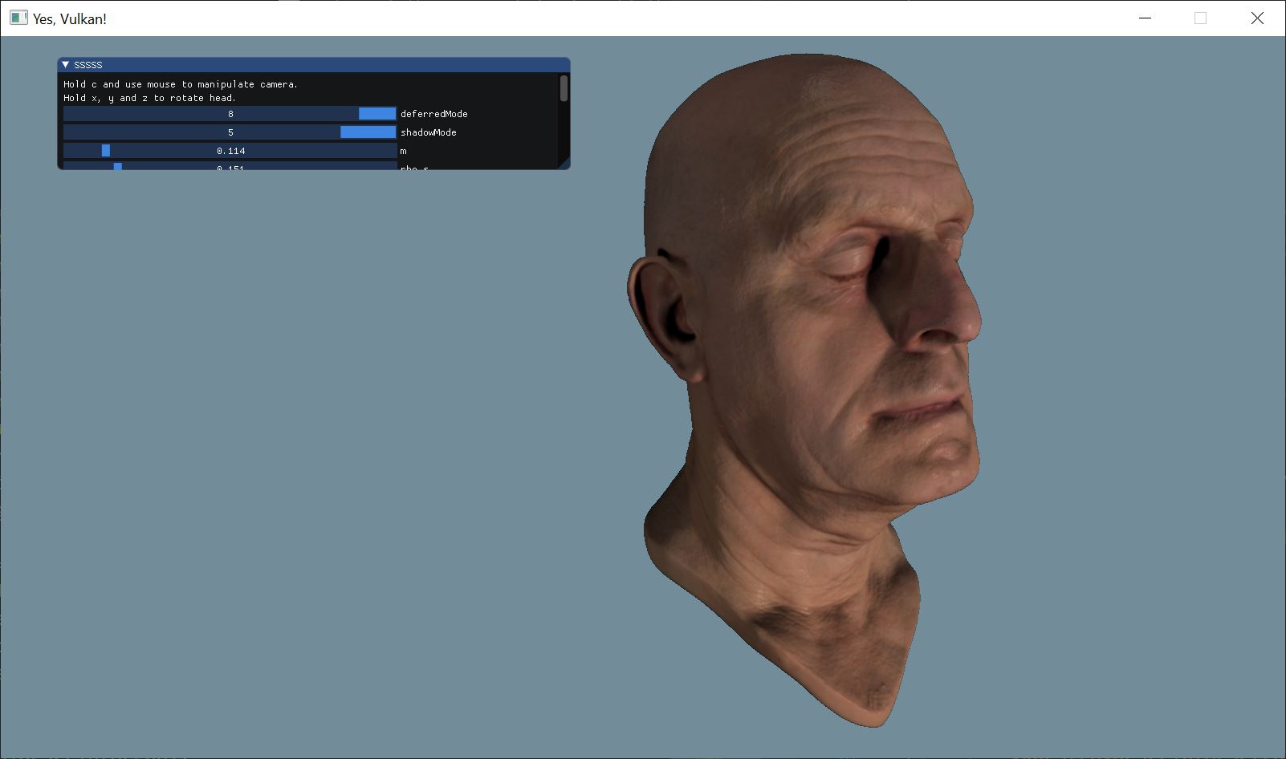Image resolution: width=1286 pixels, height=759 pixels.
Task: Minimize the Yes, Vulkan! window
Action: coord(1146,18)
